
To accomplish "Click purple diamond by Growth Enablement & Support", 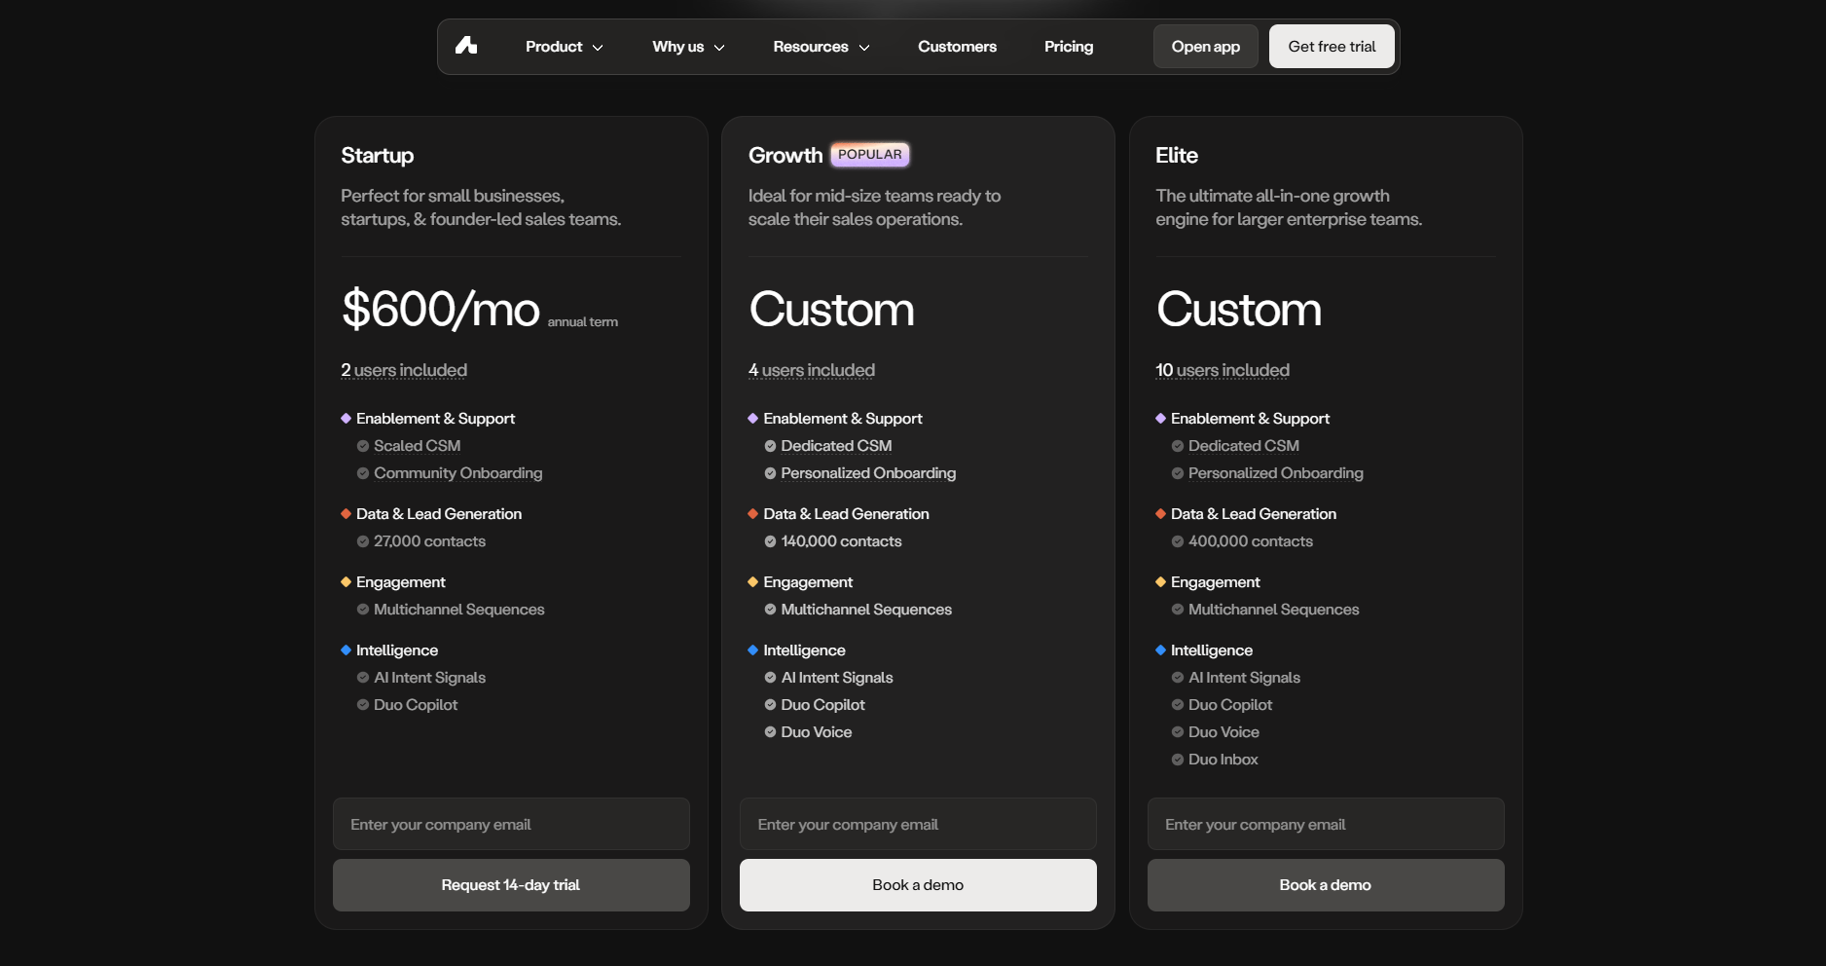I will 752,418.
